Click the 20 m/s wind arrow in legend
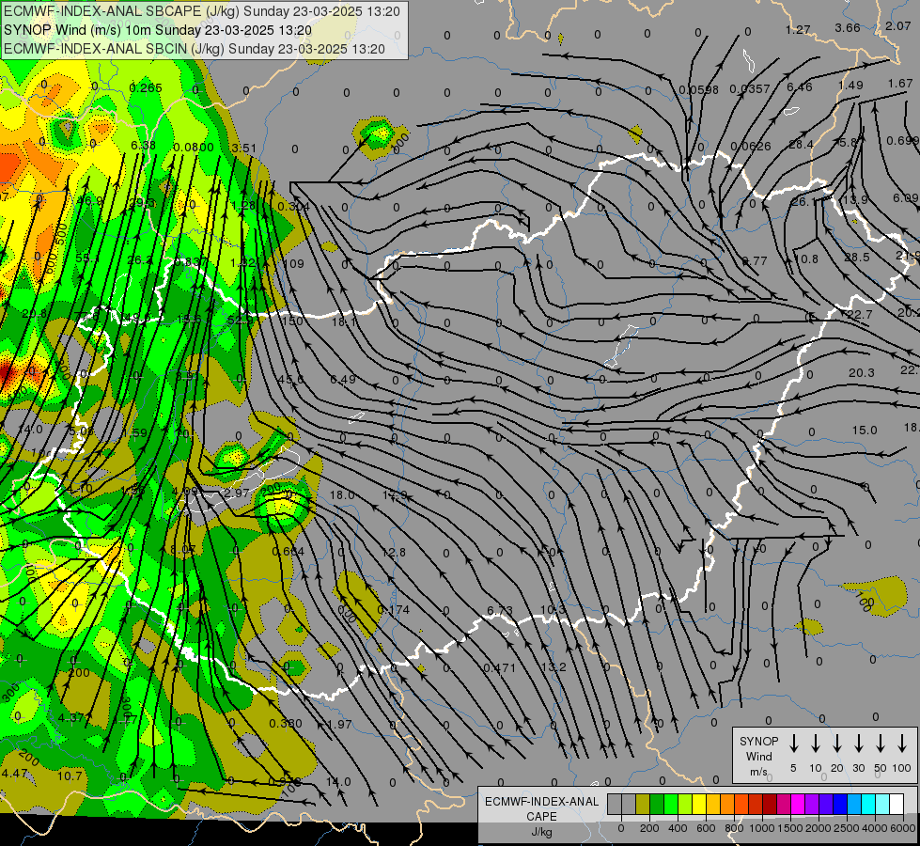920x846 pixels. pos(837,744)
